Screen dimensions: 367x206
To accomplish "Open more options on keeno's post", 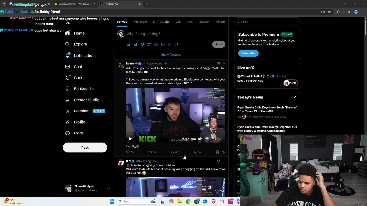I will click(223, 64).
